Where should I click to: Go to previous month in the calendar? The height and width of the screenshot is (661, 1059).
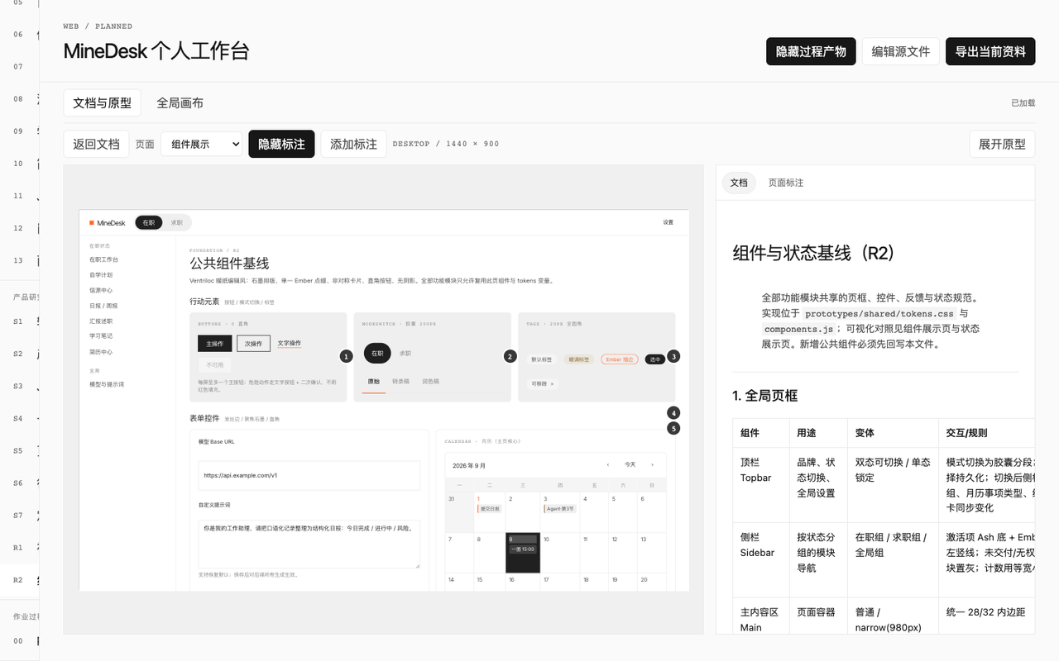tap(609, 464)
